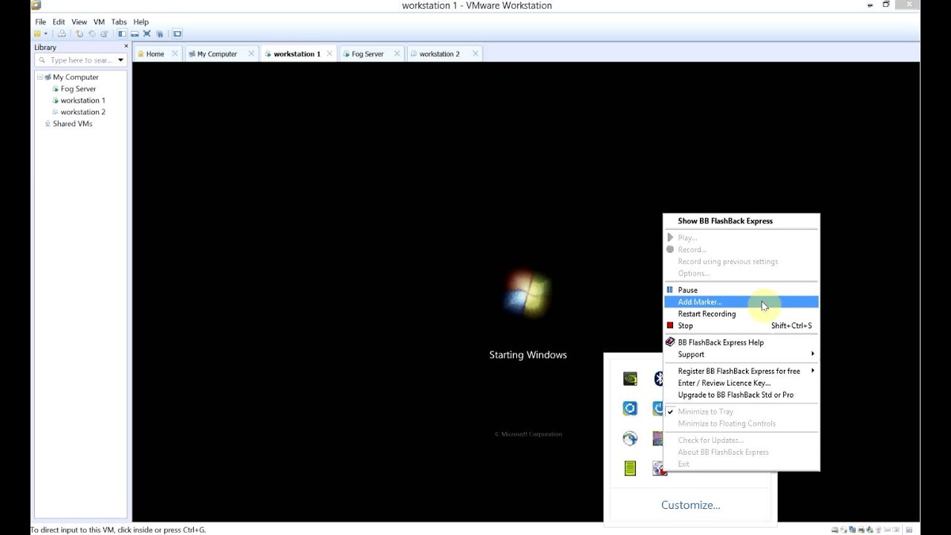
Task: Close the Fog Server tab
Action: click(x=397, y=53)
